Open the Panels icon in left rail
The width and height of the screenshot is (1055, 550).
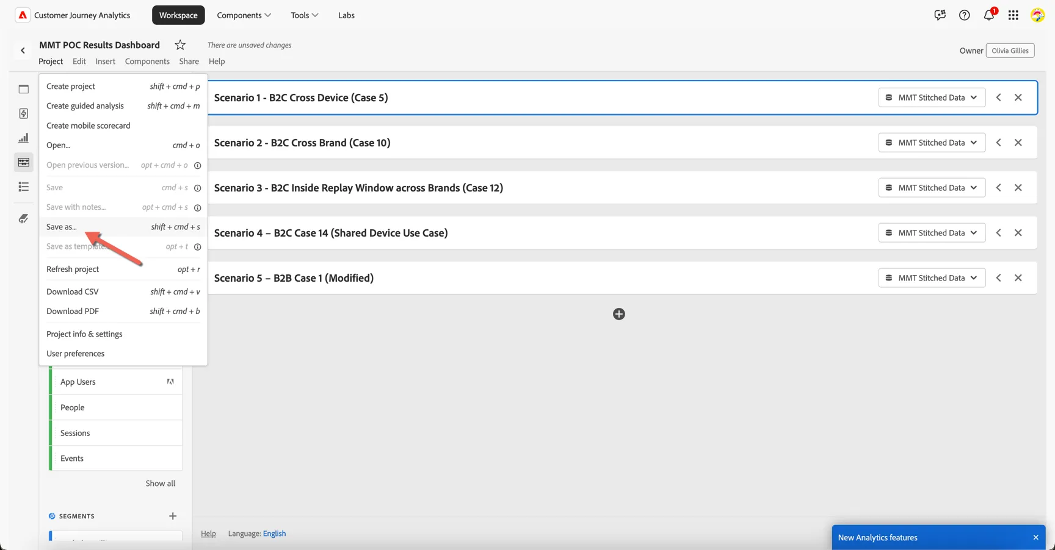click(x=24, y=89)
